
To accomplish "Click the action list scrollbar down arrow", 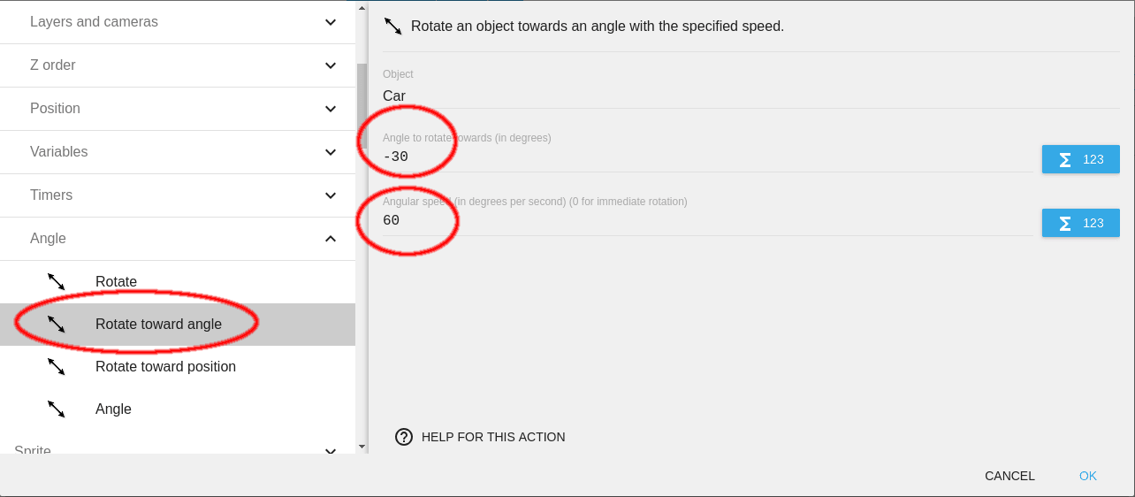I will 362,447.
